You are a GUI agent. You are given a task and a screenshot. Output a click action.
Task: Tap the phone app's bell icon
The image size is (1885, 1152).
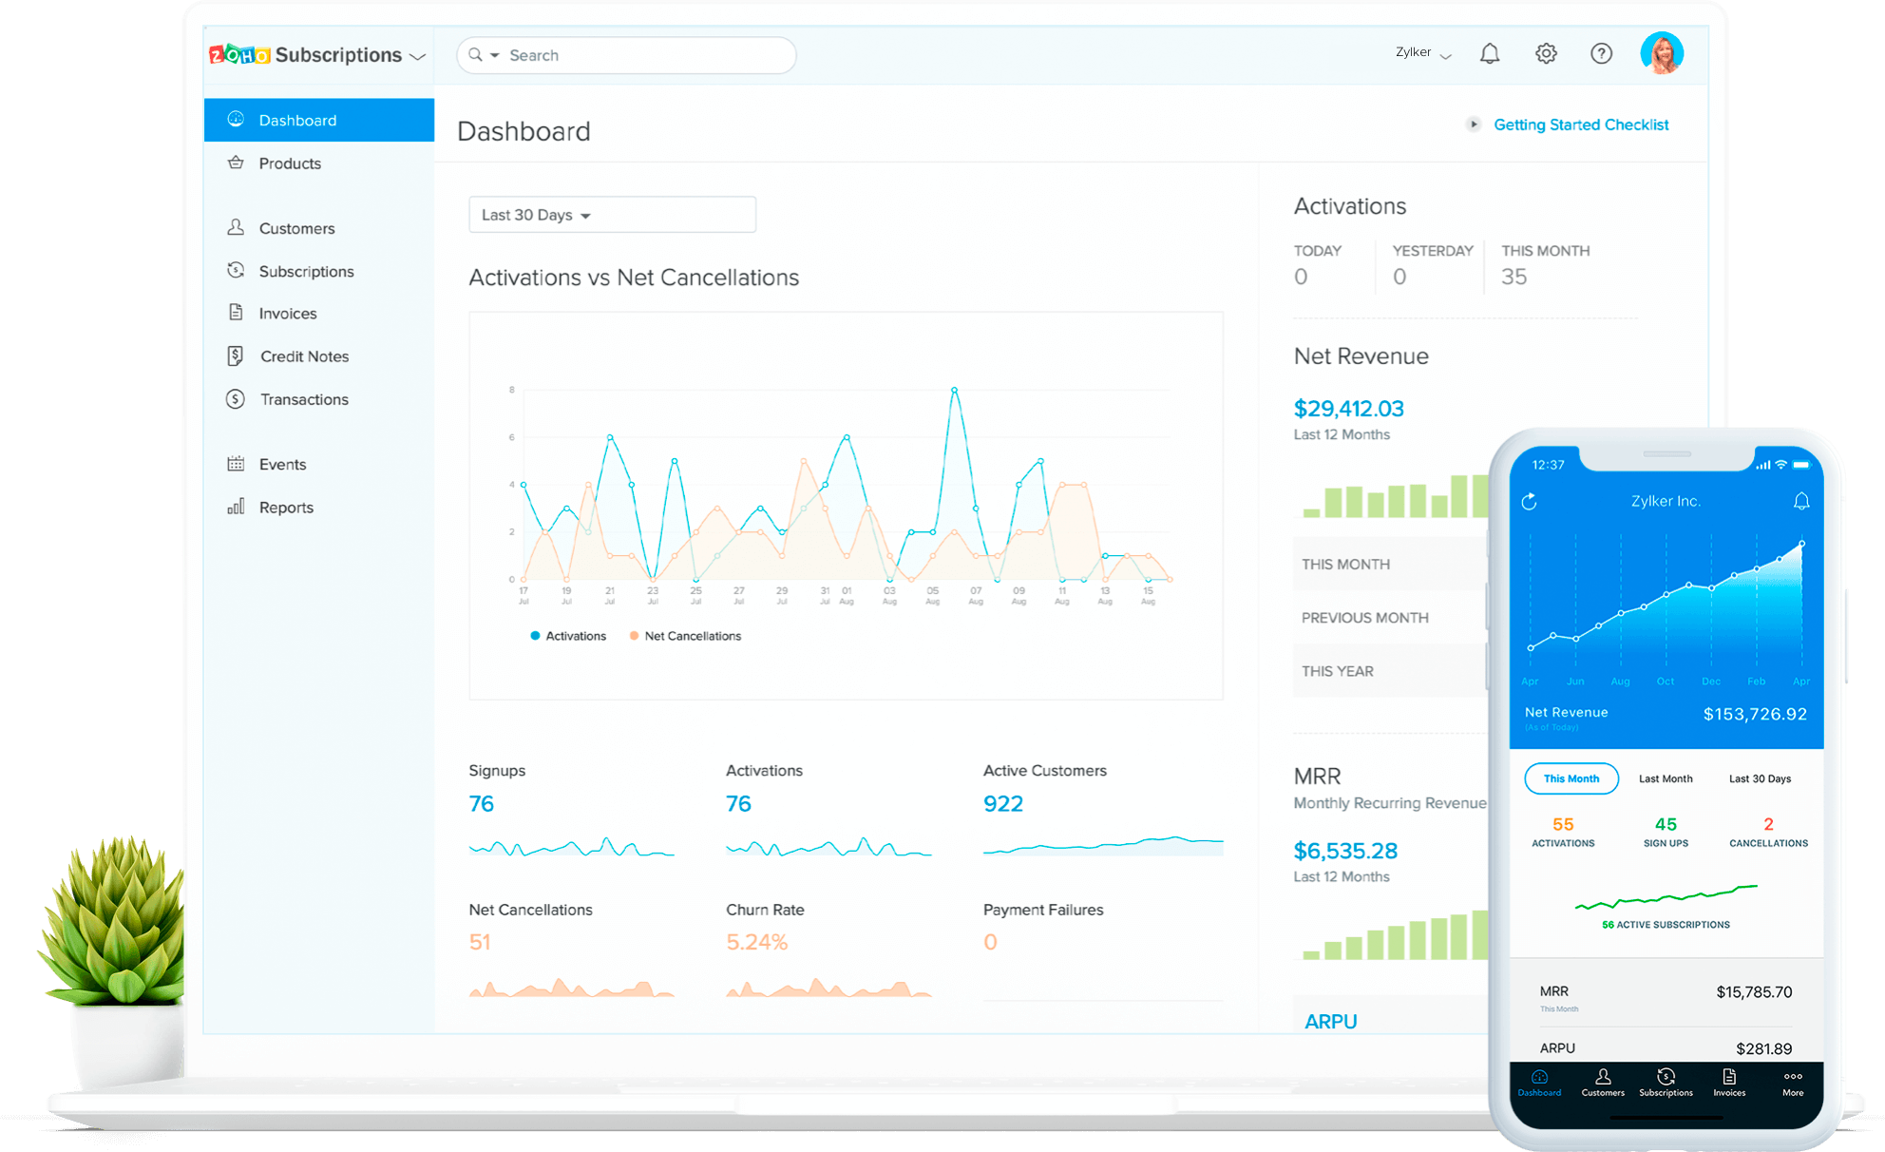coord(1800,502)
